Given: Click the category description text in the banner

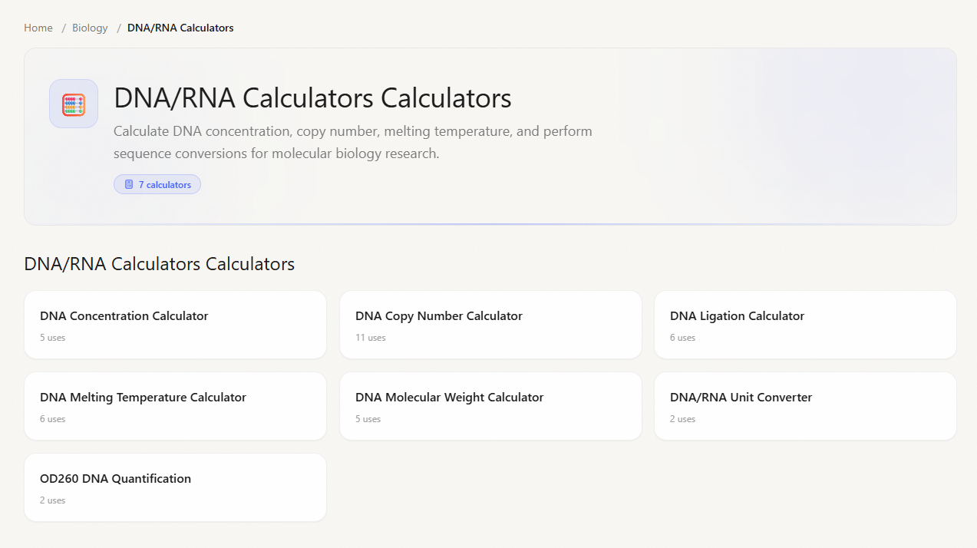Looking at the screenshot, I should (353, 142).
